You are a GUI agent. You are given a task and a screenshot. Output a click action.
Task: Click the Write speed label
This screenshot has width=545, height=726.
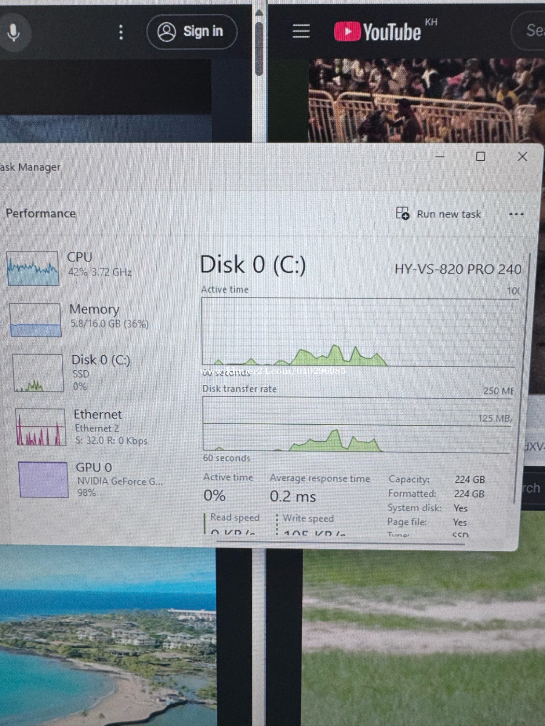308,518
